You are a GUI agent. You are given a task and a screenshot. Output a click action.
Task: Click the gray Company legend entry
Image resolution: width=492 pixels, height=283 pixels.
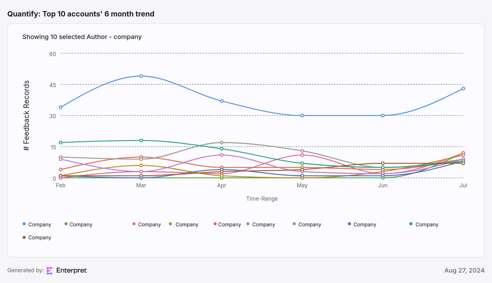pos(261,224)
